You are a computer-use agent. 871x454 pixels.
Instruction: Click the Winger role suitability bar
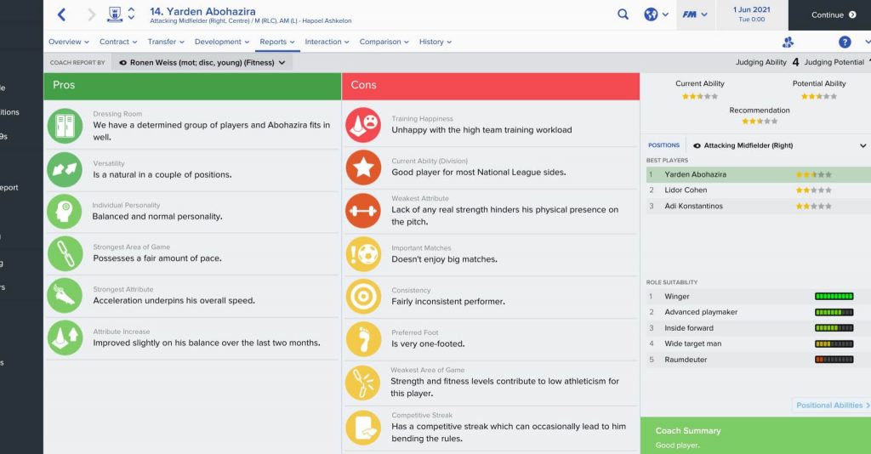[x=834, y=297]
